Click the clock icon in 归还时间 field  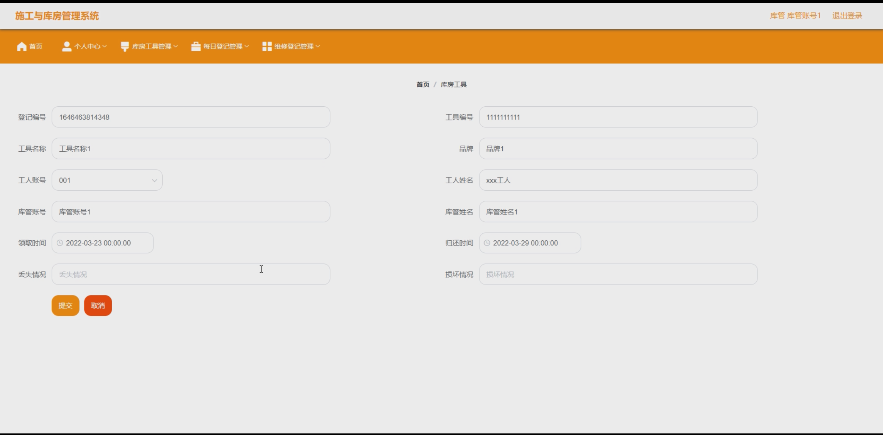[x=487, y=243]
